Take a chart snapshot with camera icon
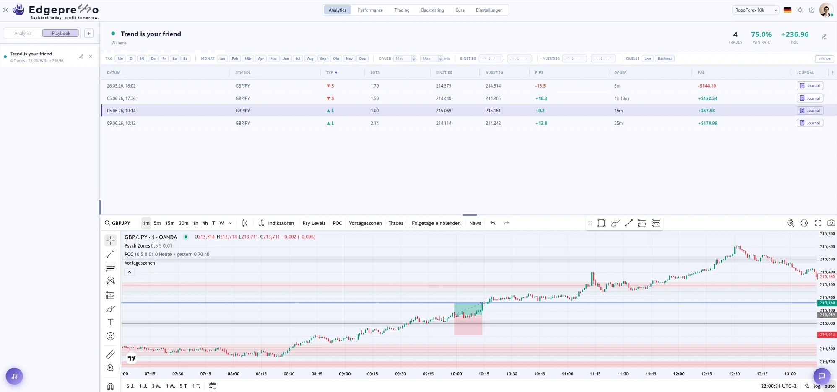This screenshot has width=837, height=392. (x=831, y=223)
